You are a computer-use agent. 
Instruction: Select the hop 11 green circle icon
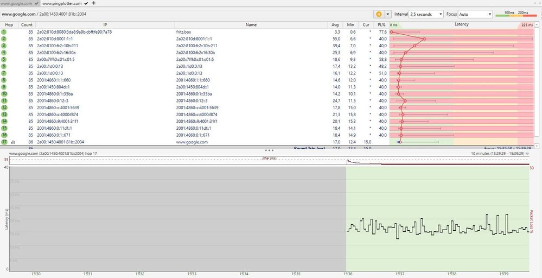[x=4, y=100]
